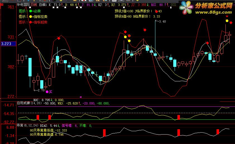Click the blue 3.223 price axis box
235x144 pixels.
coord(8,44)
